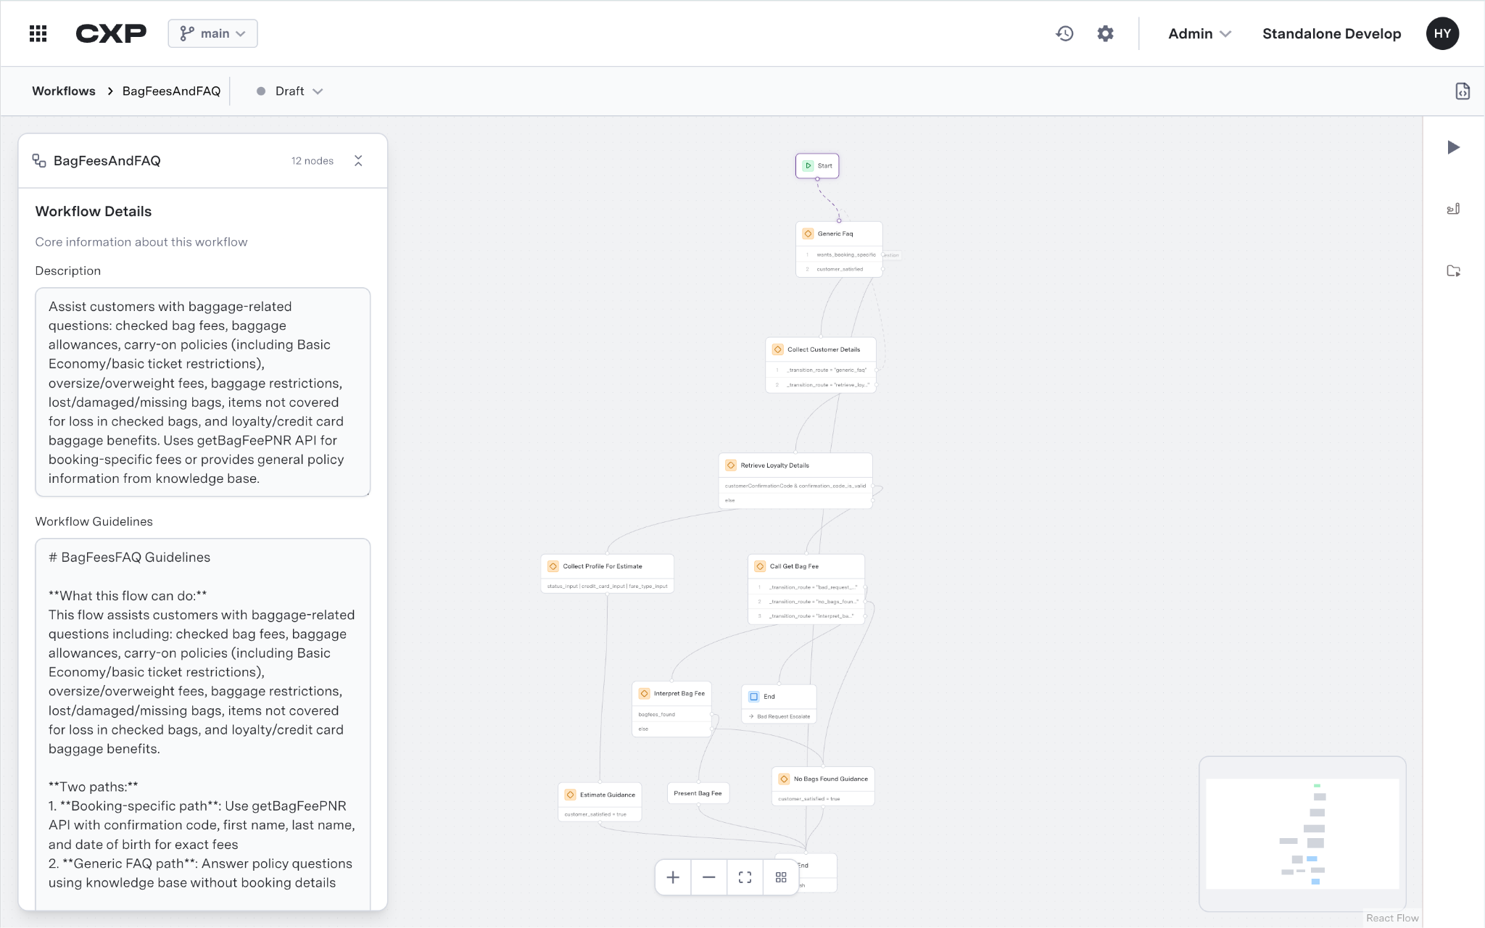Open version history via clock icon
Viewport: 1485px width, 928px height.
(1064, 33)
